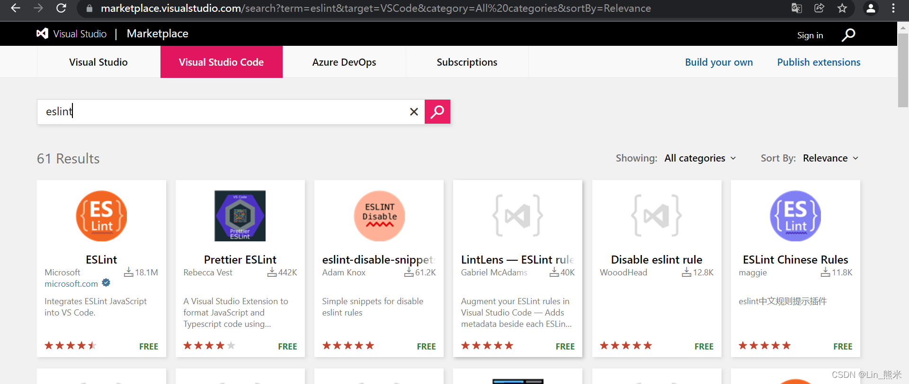Open the eslint-disable-snippets title
The height and width of the screenshot is (384, 909).
tap(379, 259)
